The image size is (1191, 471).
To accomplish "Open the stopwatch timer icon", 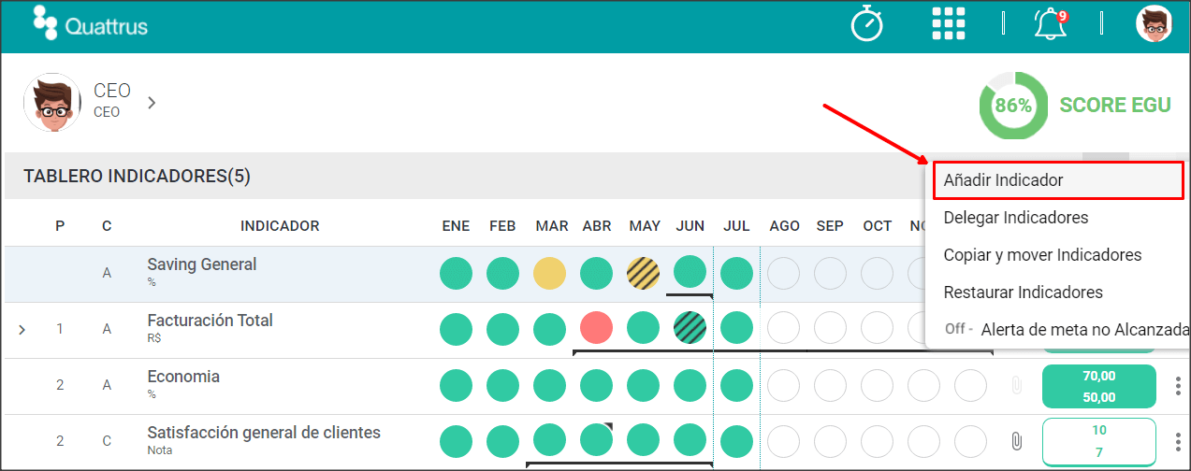I will click(x=867, y=23).
